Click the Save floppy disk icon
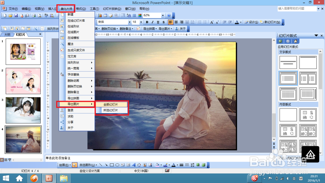Viewport: 325px width, 183px height. click(x=16, y=16)
